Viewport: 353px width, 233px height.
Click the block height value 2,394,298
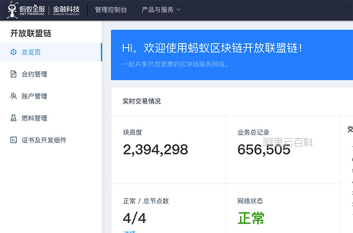pyautogui.click(x=155, y=150)
